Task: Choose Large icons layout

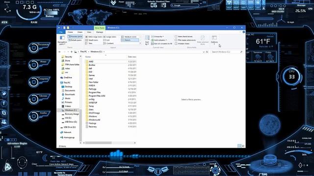Action: click(110, 37)
